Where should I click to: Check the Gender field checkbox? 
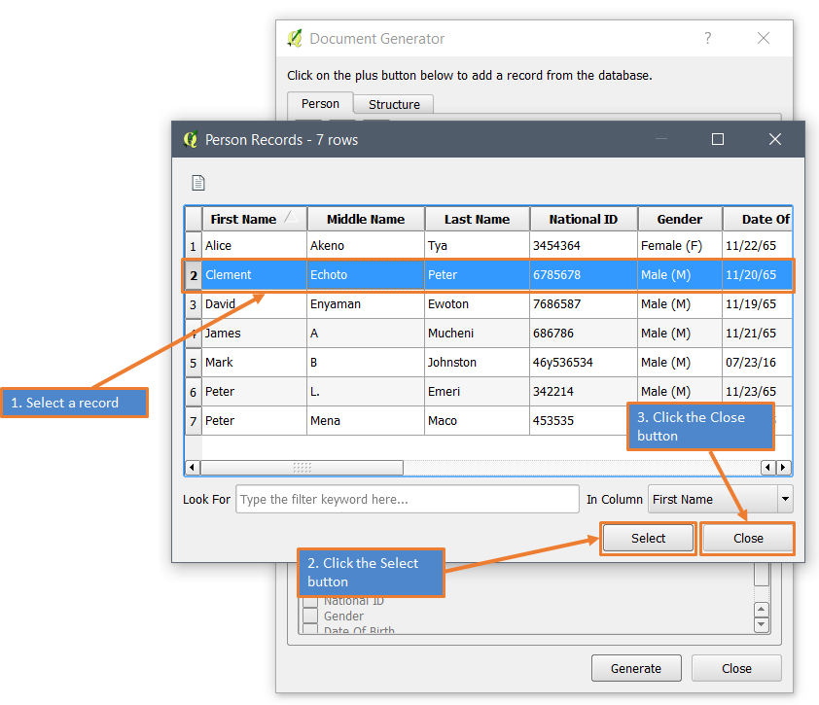[x=309, y=615]
